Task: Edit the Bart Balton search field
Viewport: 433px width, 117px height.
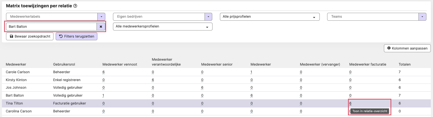Action: (51, 27)
